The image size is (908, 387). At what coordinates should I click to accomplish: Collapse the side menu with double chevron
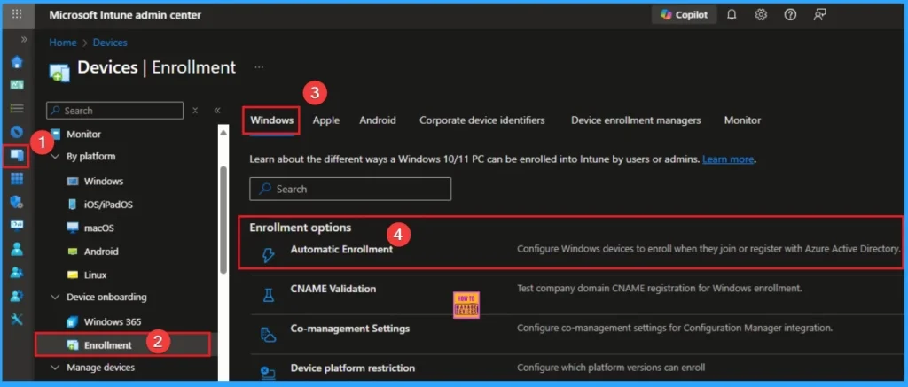tap(217, 111)
